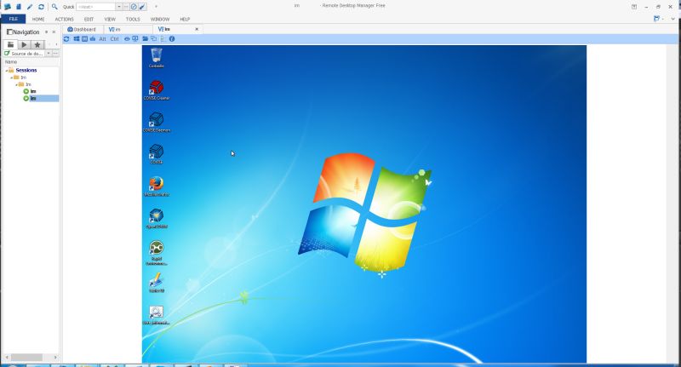Click the ribbon display options icon near minimize

[x=634, y=7]
